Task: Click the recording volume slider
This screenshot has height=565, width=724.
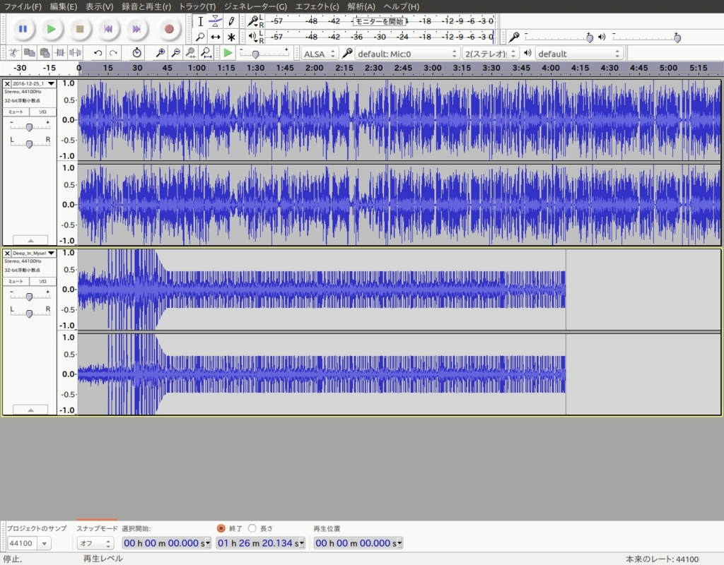Action: [559, 37]
